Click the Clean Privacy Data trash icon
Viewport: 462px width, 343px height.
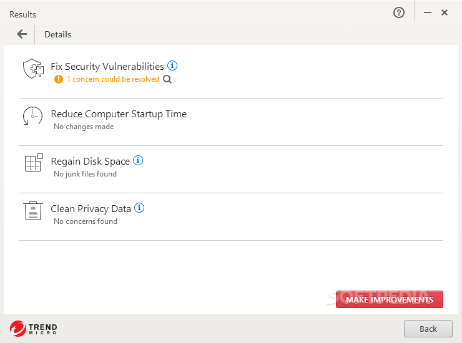(32, 211)
